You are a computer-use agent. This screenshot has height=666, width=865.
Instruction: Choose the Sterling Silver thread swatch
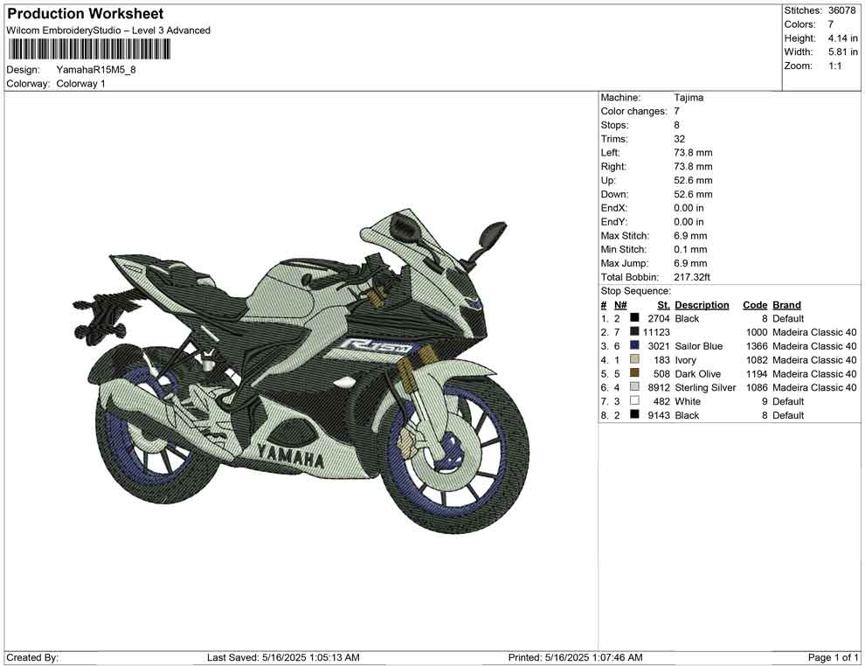tap(635, 387)
